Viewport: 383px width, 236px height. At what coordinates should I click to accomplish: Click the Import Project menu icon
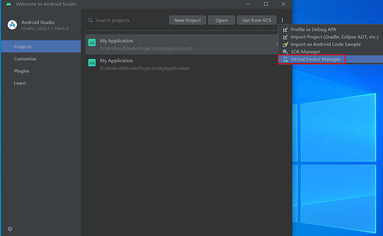pos(285,37)
